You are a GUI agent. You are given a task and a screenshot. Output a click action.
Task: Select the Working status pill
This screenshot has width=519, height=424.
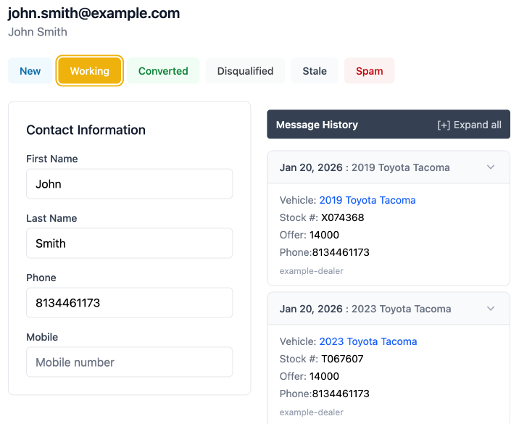click(90, 71)
